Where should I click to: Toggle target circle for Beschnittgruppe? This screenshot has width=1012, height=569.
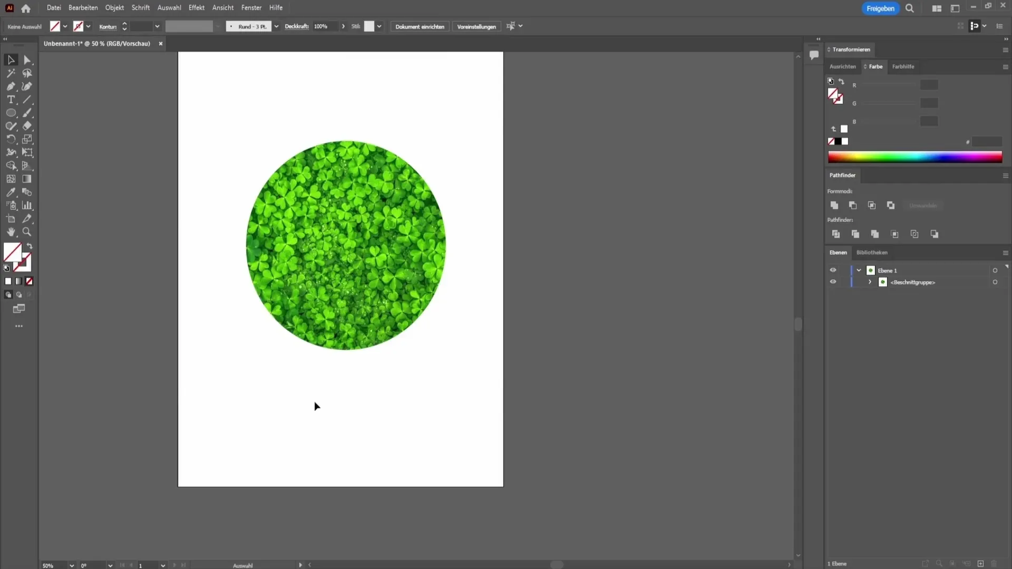pyautogui.click(x=995, y=282)
